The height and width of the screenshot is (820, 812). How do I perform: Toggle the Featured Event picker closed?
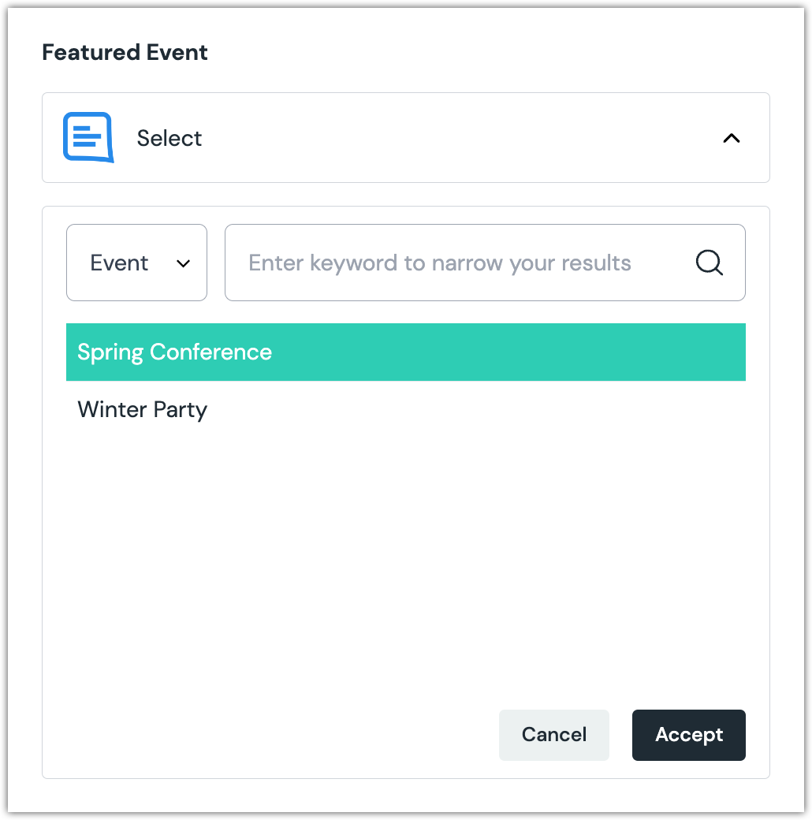[x=731, y=138]
